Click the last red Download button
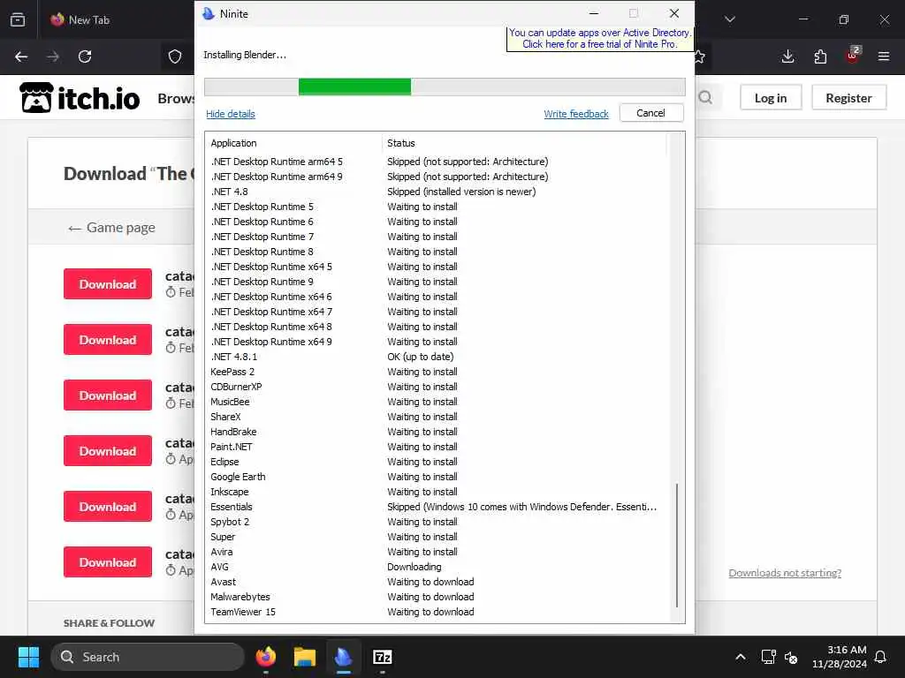The height and width of the screenshot is (678, 905). pos(108,562)
